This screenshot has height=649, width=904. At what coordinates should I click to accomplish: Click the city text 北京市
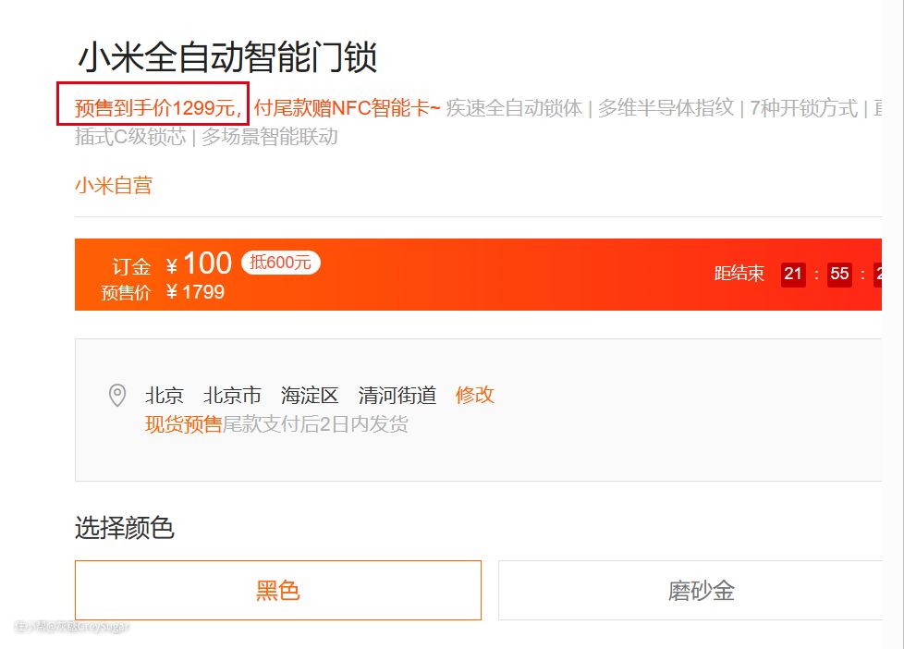click(x=232, y=395)
